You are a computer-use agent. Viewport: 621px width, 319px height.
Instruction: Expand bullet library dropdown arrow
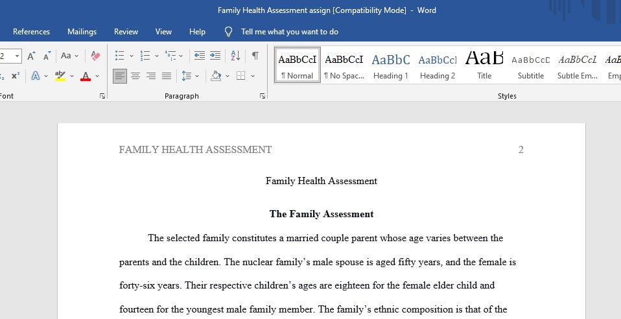[x=131, y=56]
